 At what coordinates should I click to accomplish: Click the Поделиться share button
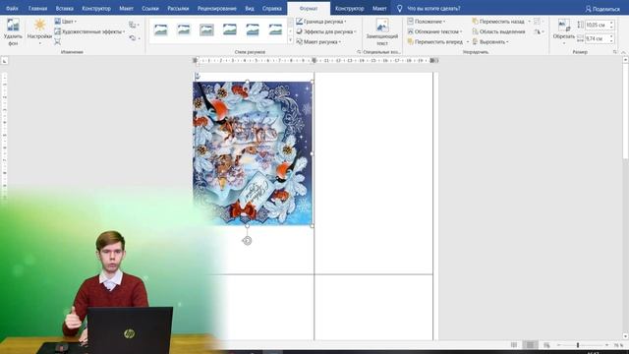pyautogui.click(x=602, y=9)
